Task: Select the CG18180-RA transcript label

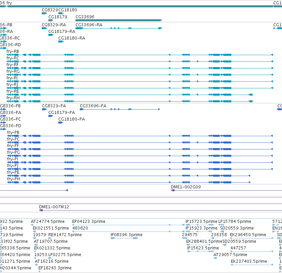Action: pyautogui.click(x=72, y=38)
